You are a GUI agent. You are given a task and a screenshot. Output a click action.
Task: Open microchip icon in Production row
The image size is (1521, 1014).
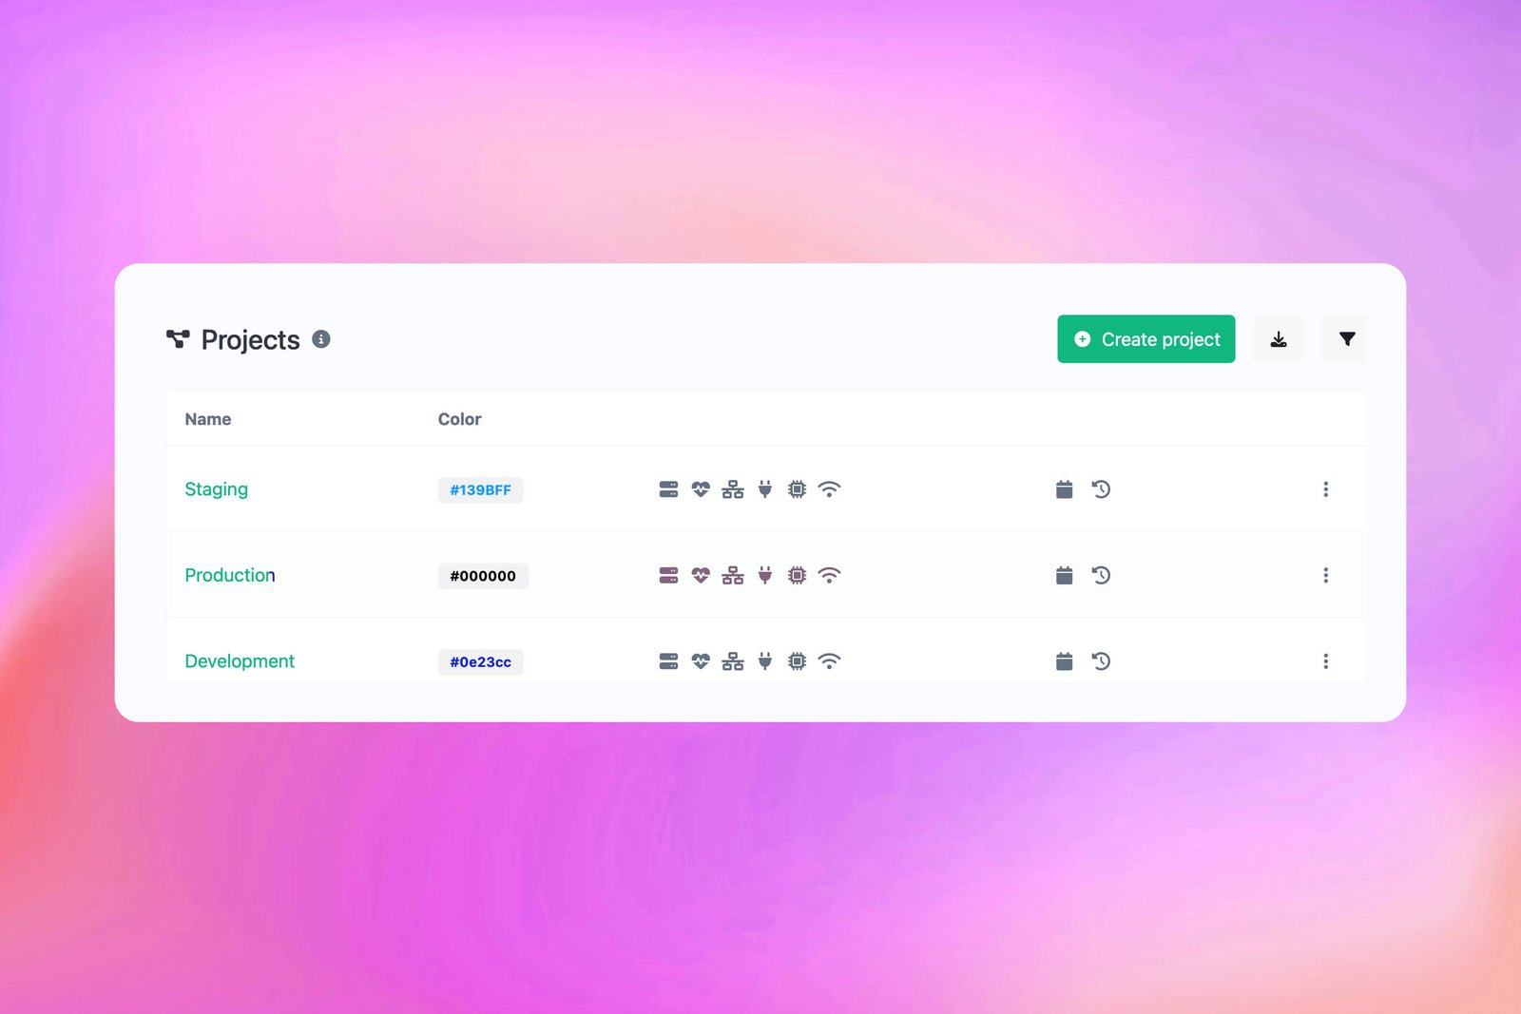point(797,575)
